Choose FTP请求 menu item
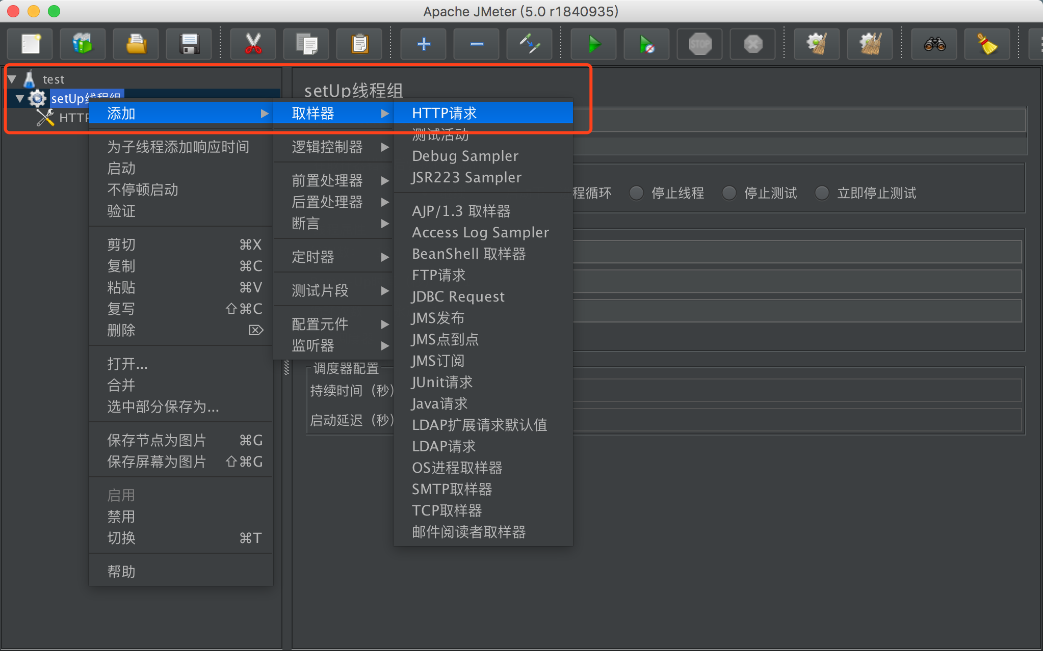Image resolution: width=1043 pixels, height=651 pixels. [x=483, y=275]
